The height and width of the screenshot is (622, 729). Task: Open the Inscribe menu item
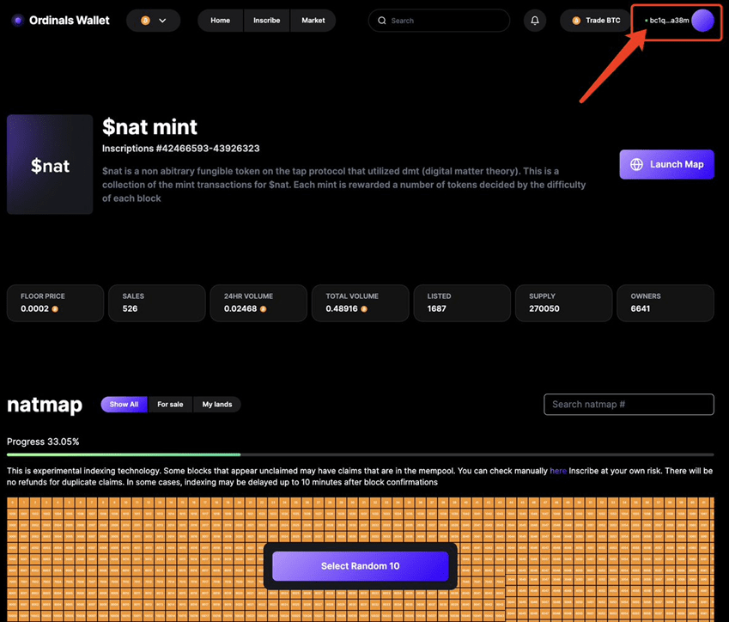click(x=267, y=21)
